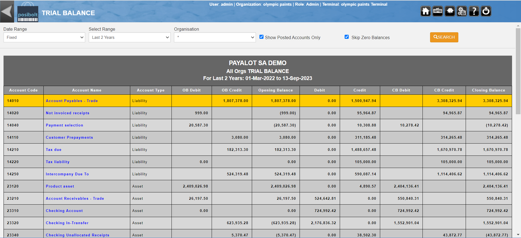Select account code 23120 cell
Viewport: 521px width, 238px height.
24,186
